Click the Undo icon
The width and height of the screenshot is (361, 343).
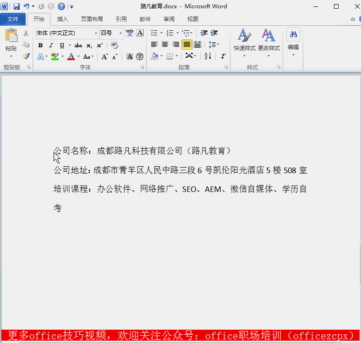[x=27, y=6]
